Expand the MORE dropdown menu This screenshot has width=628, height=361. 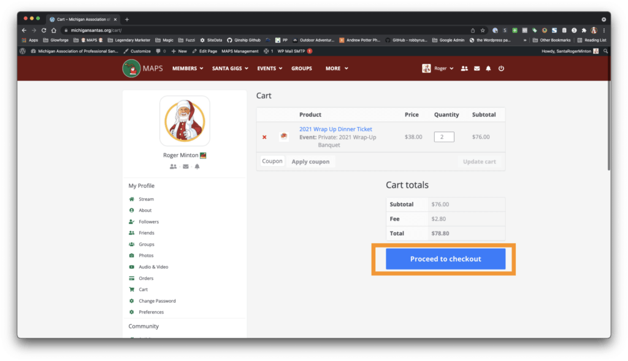click(x=337, y=69)
